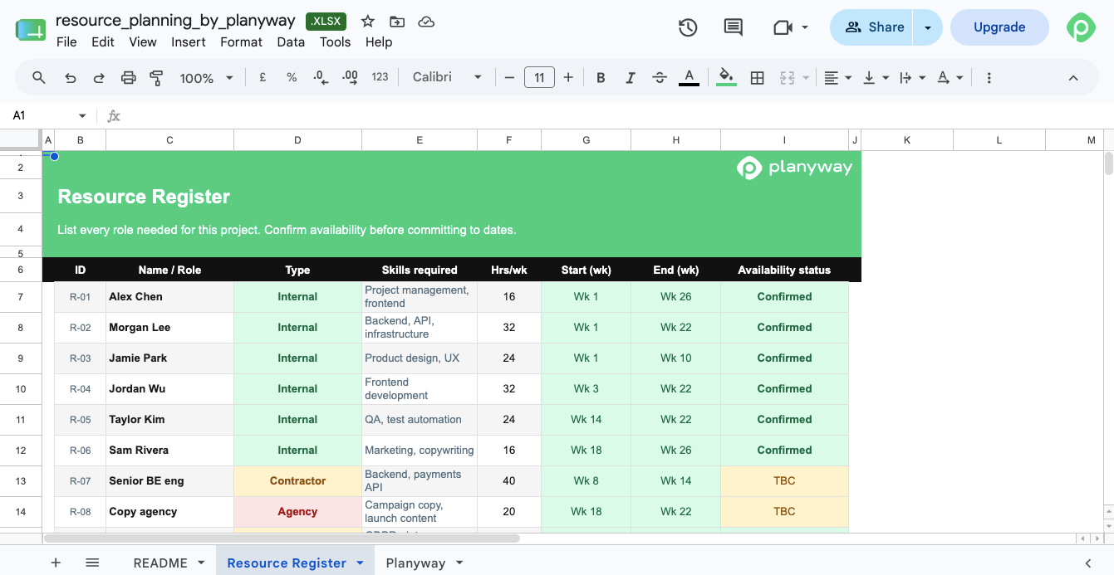Go to the Sheets home icon
1114x575 pixels.
tap(31, 29)
